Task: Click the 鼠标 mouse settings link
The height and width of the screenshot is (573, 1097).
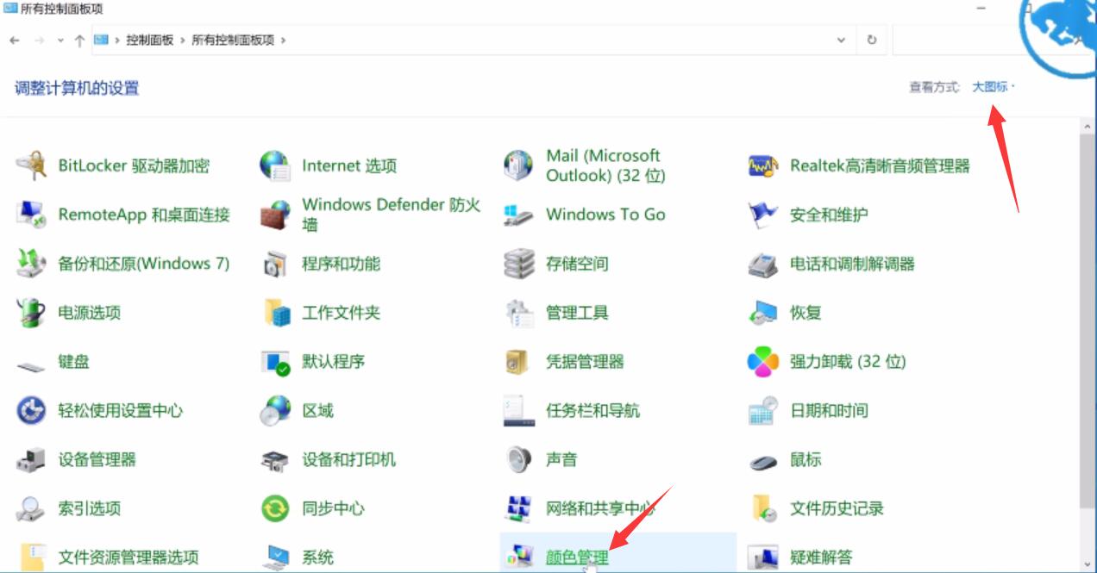Action: click(x=806, y=460)
